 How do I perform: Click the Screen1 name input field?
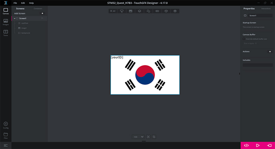(x=260, y=15)
